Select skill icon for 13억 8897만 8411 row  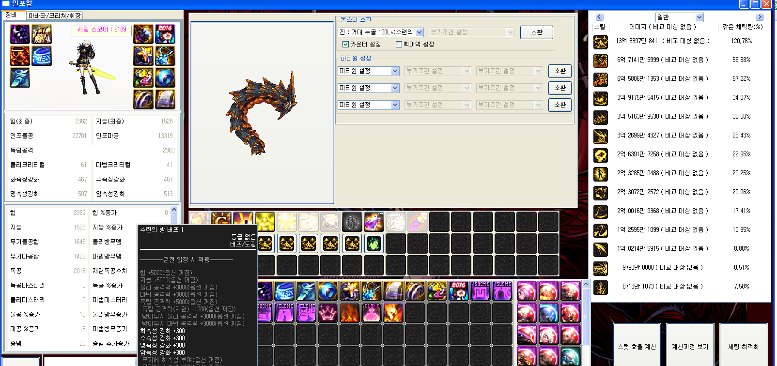pos(601,42)
